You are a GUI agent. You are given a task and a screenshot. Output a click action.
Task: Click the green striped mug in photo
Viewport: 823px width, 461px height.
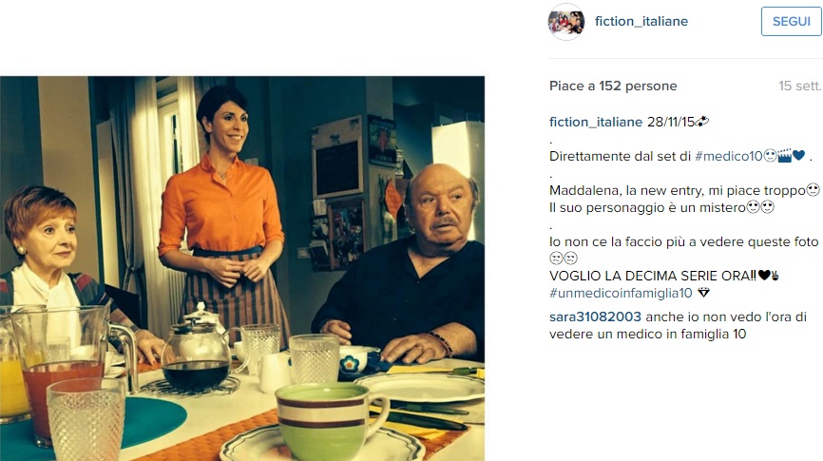pyautogui.click(x=330, y=421)
